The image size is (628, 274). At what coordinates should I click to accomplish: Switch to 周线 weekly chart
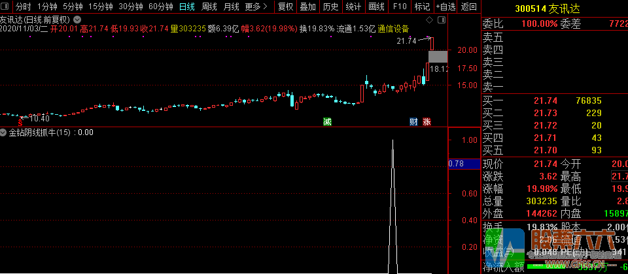click(x=209, y=7)
